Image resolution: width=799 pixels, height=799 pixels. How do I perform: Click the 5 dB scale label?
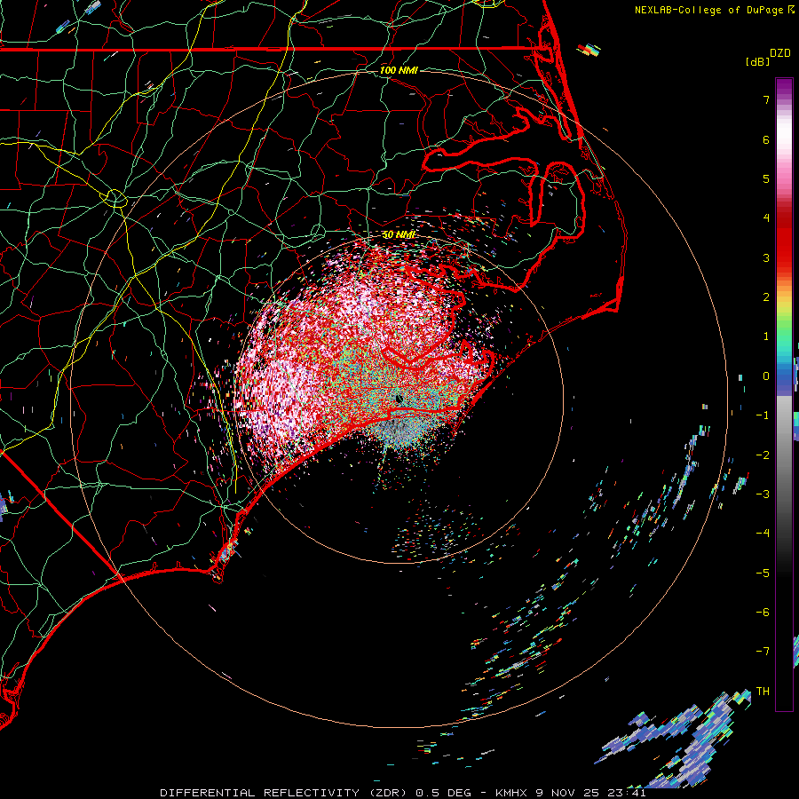[x=766, y=178]
